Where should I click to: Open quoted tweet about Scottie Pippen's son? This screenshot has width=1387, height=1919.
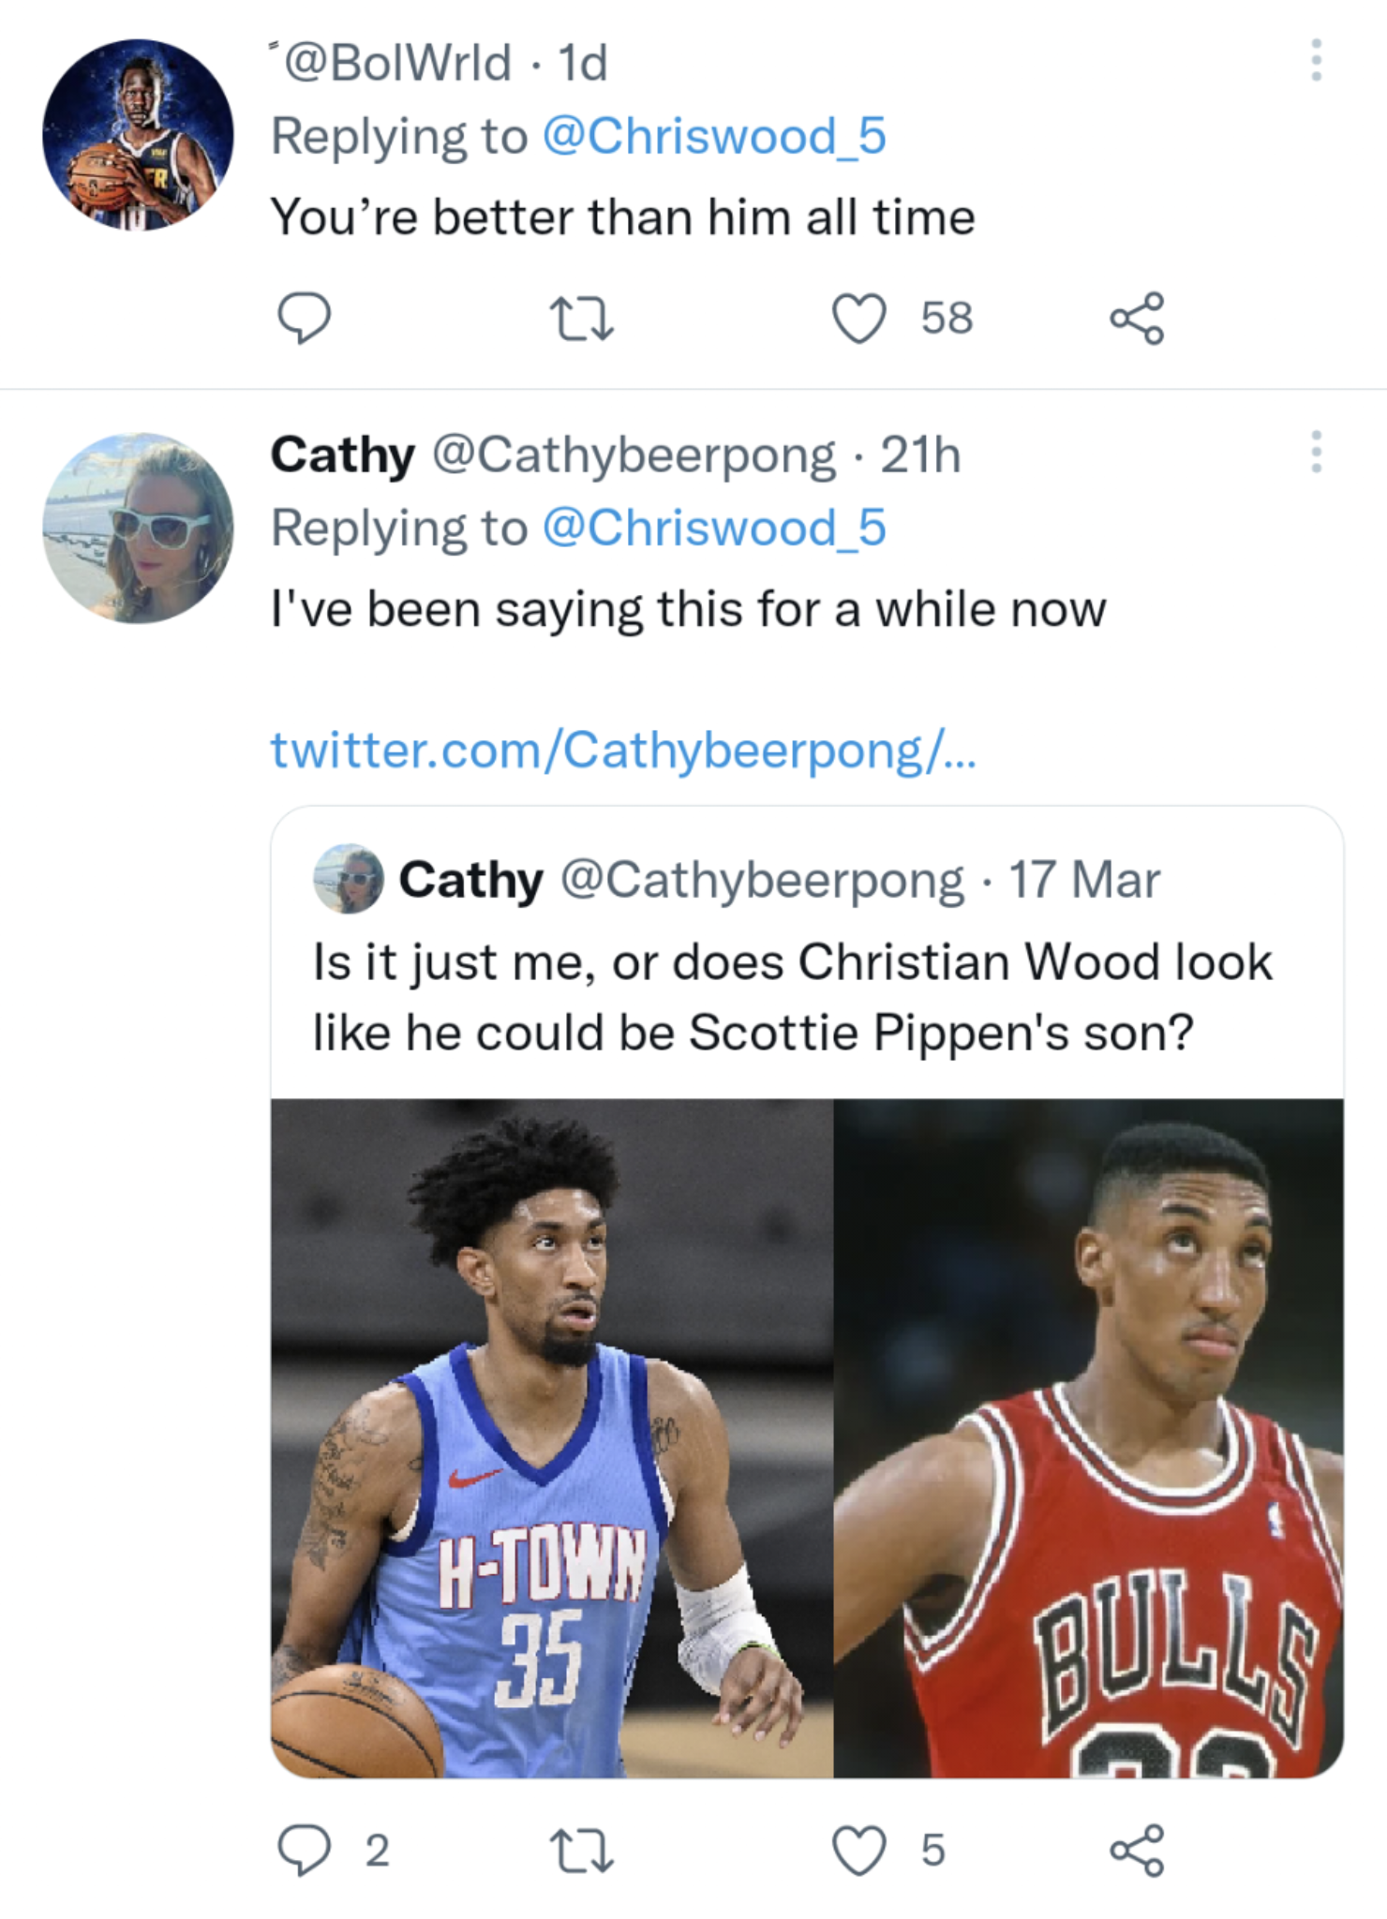(x=792, y=998)
